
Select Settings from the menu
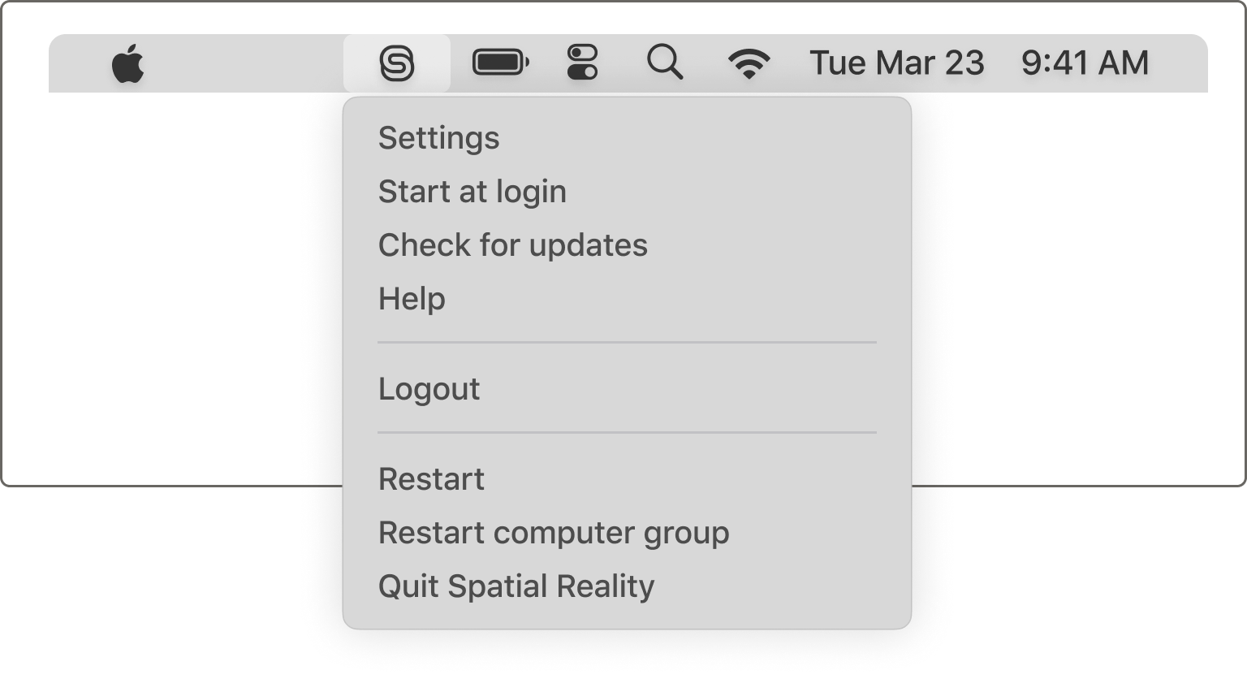pos(438,137)
